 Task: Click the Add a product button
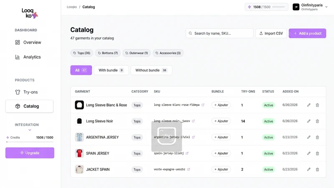[307, 33]
